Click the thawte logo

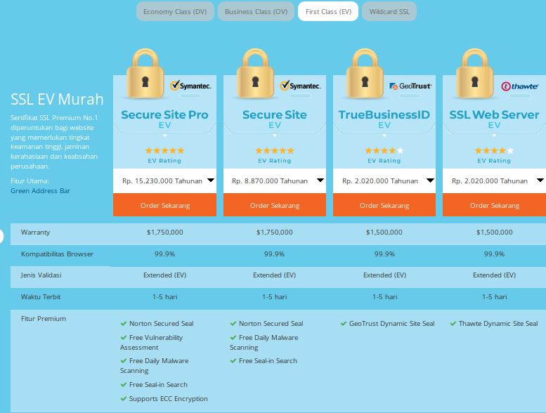(520, 86)
